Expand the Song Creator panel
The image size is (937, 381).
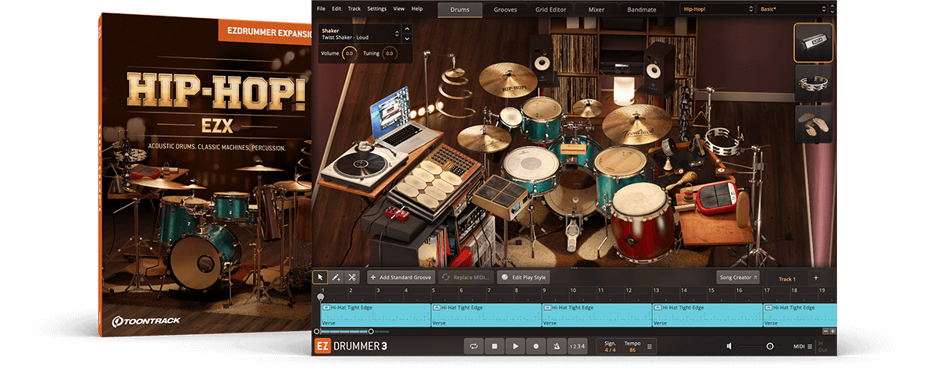[738, 276]
